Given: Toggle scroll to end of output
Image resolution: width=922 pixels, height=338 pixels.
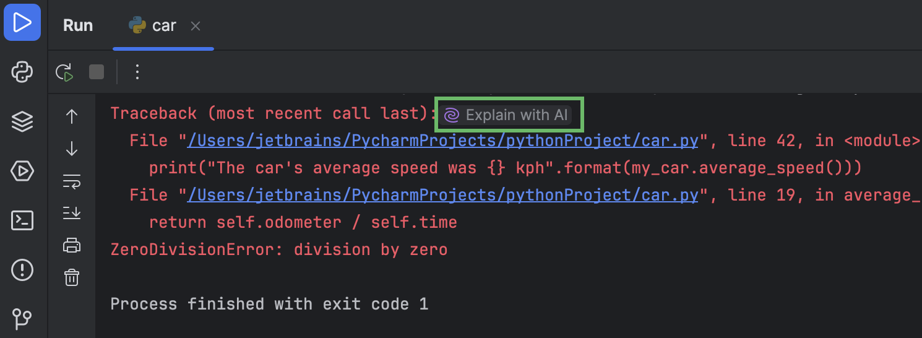Looking at the screenshot, I should pyautogui.click(x=72, y=214).
